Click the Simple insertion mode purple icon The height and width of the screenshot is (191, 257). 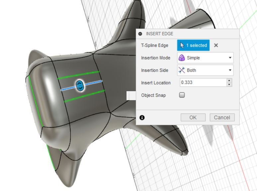pos(182,58)
